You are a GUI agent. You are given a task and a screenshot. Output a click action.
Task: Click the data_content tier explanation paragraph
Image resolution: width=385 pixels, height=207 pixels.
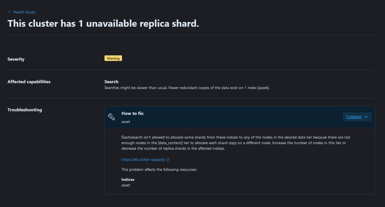click(236, 143)
